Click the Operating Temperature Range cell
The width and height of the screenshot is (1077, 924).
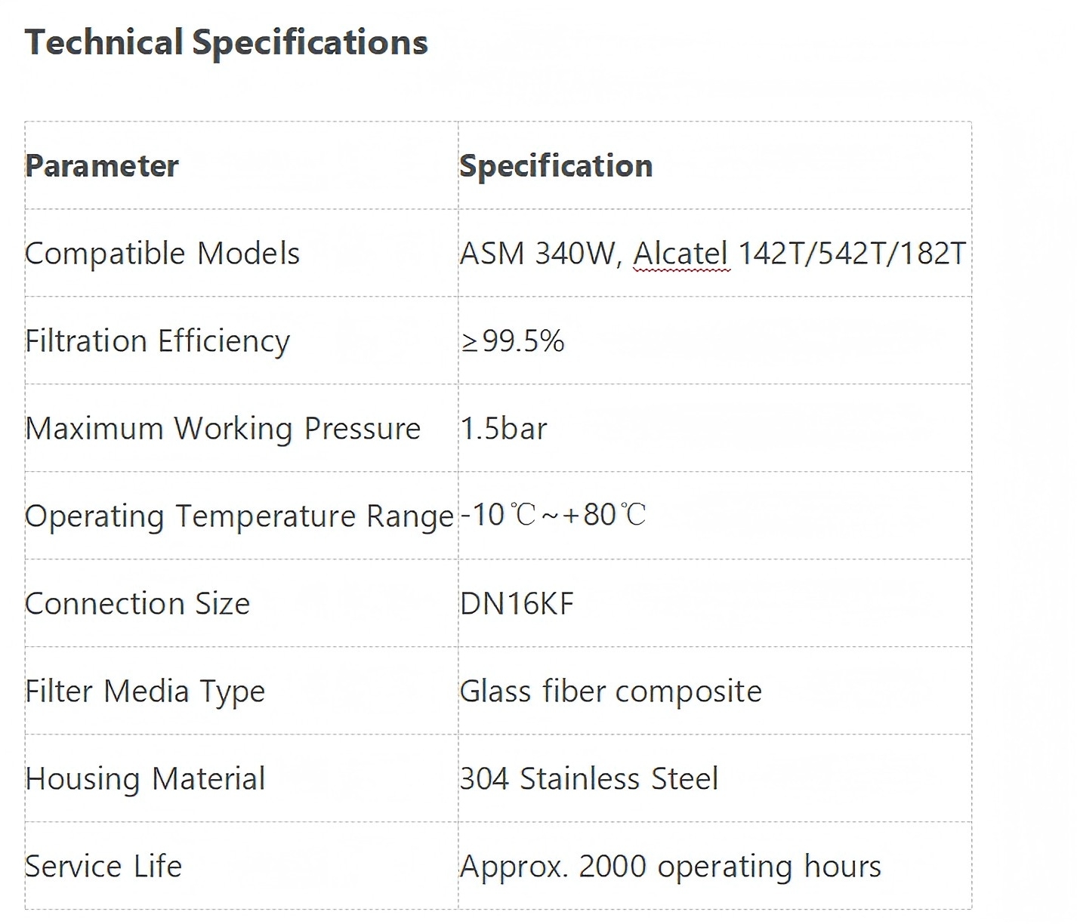[x=239, y=516]
